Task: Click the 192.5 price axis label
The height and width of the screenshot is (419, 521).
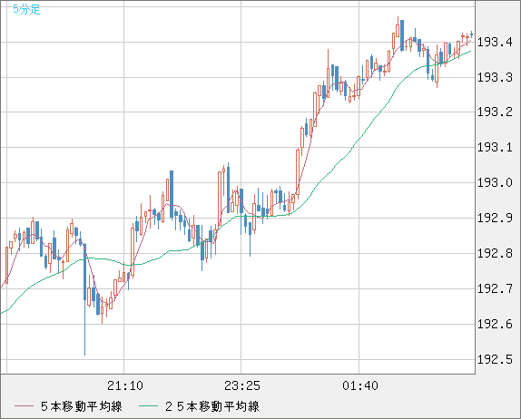Action: point(495,359)
